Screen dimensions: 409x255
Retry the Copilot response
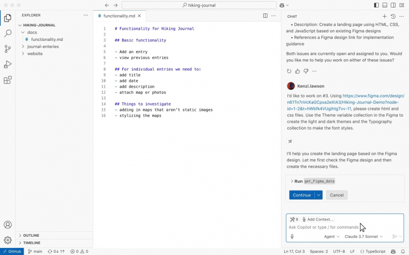289,71
